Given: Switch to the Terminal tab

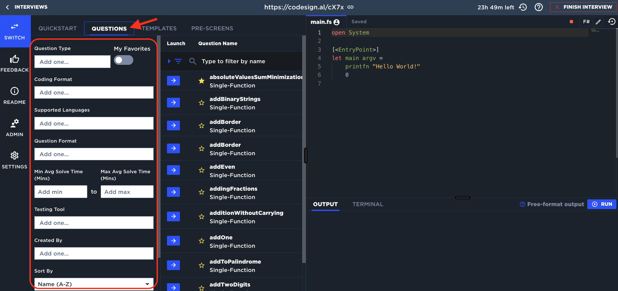Looking at the screenshot, I should [x=368, y=204].
